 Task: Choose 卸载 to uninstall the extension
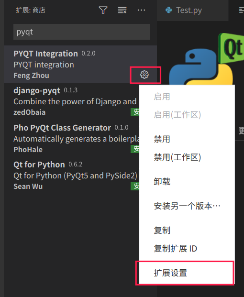click(187, 181)
